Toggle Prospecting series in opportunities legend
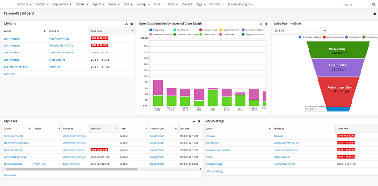Image resolution: width=378 pixels, height=186 pixels. [157, 30]
